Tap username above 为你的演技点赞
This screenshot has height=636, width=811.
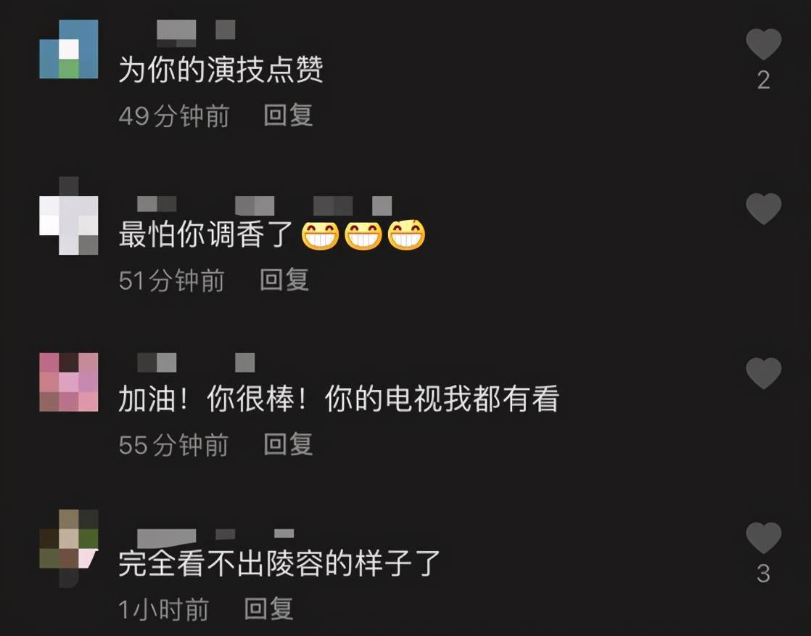tap(196, 30)
